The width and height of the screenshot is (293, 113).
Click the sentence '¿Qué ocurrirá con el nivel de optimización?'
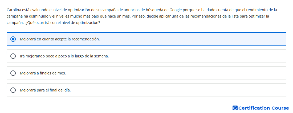[63, 23]
